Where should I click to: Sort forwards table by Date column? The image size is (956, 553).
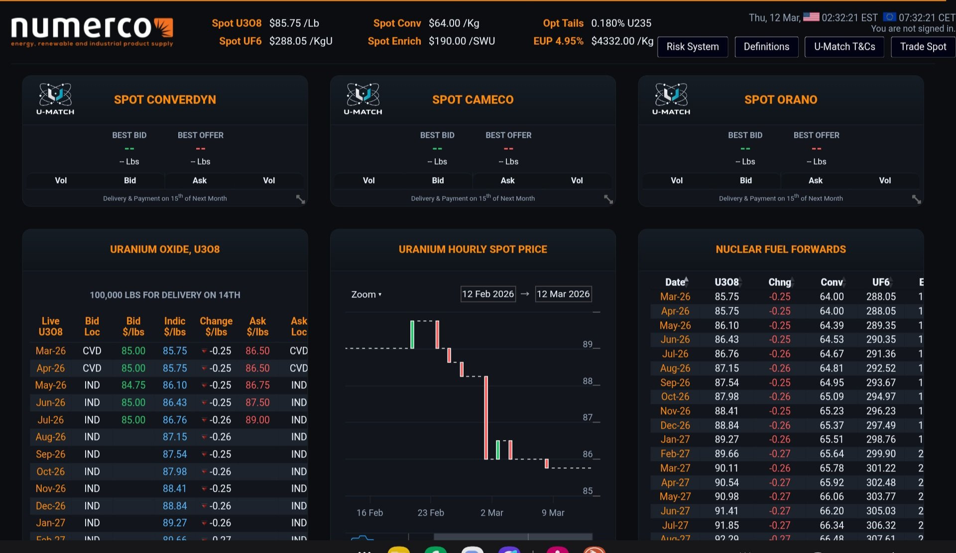pyautogui.click(x=676, y=282)
